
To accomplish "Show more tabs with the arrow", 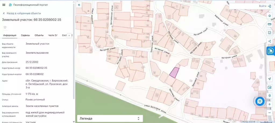I will click(69, 35).
